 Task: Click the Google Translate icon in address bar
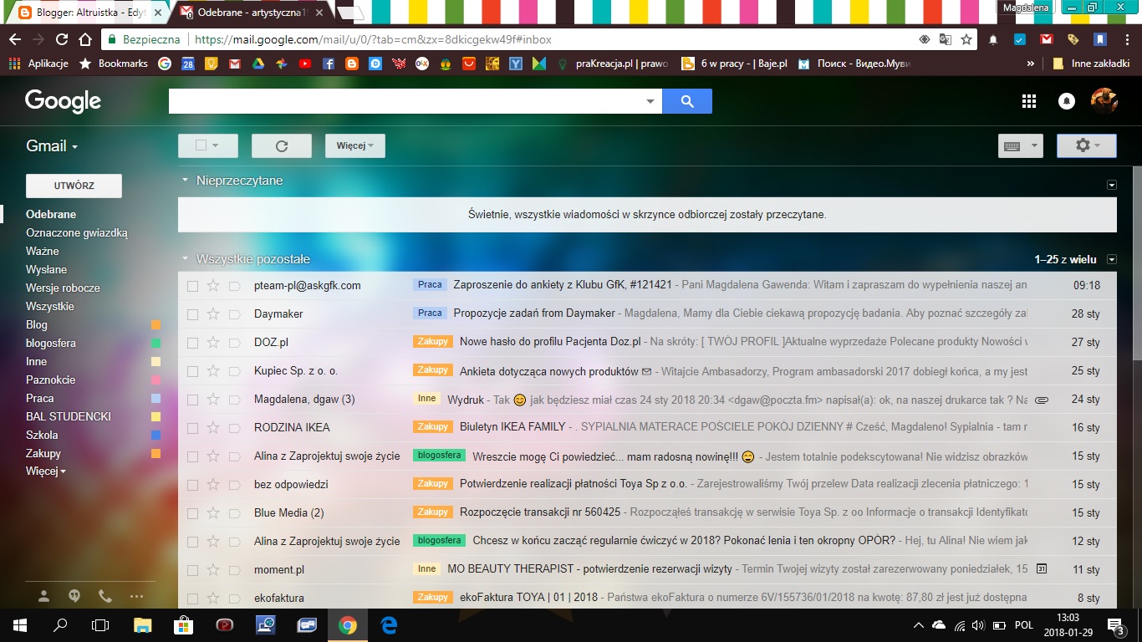tap(946, 39)
